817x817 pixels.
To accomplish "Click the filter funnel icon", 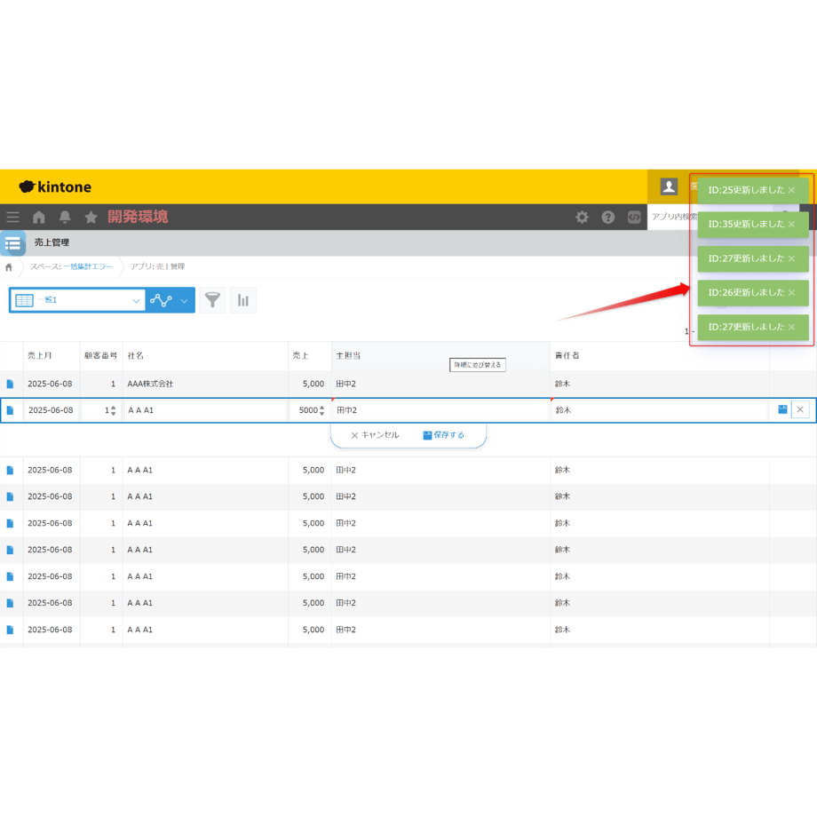I will pos(212,300).
